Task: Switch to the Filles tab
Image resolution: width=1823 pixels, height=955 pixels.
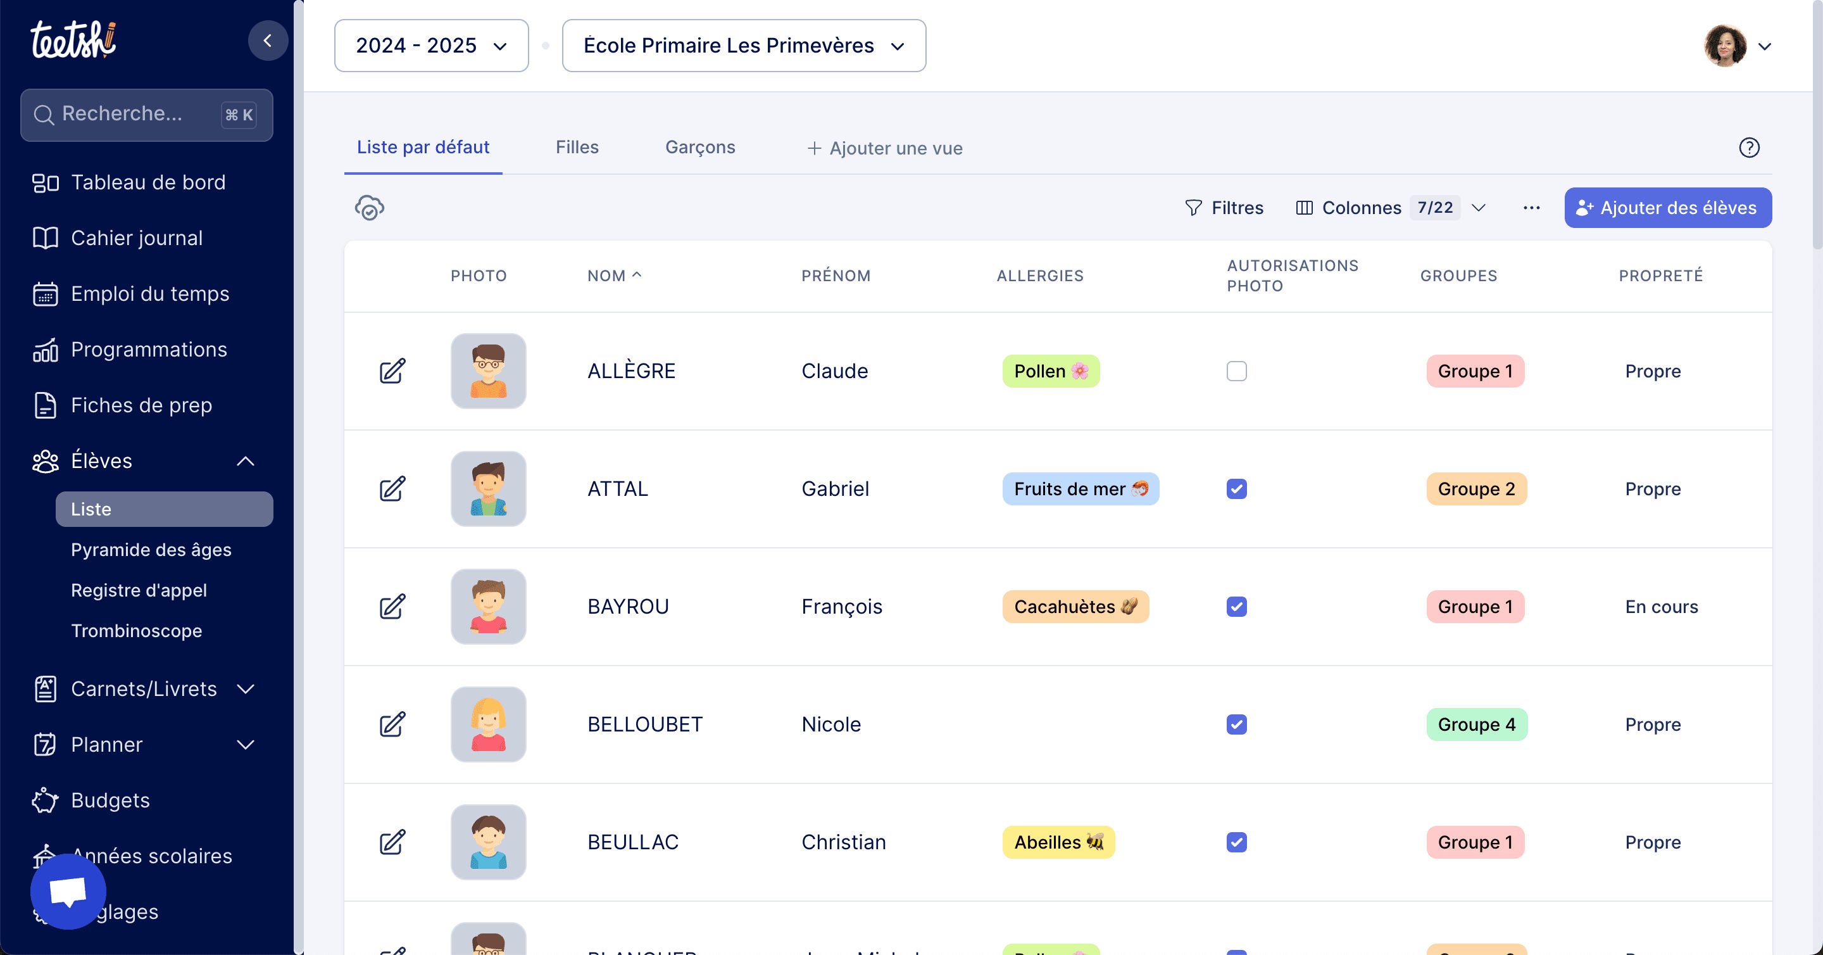Action: point(577,148)
